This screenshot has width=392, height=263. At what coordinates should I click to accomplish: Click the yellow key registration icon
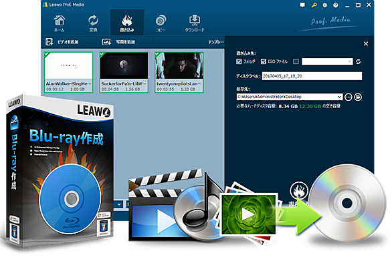click(x=314, y=5)
